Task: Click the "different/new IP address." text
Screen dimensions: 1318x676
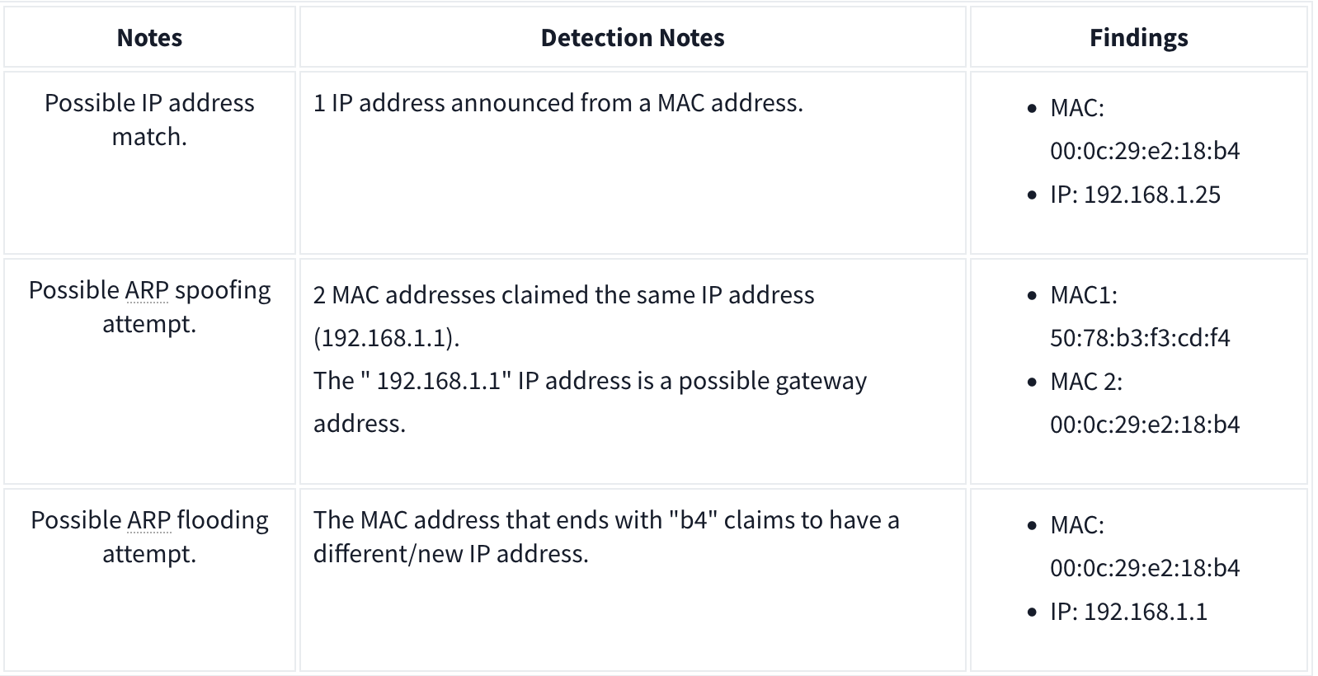Action: 450,554
